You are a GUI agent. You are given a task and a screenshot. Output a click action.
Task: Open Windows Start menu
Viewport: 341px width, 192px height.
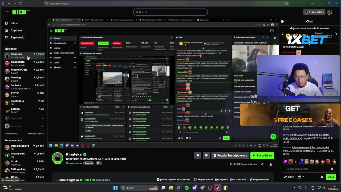115,188
